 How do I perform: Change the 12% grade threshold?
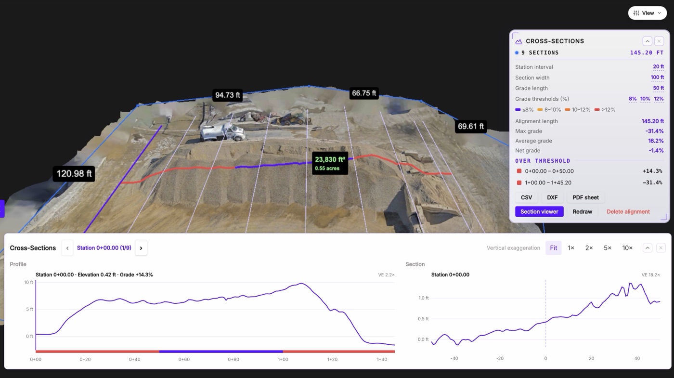(659, 99)
